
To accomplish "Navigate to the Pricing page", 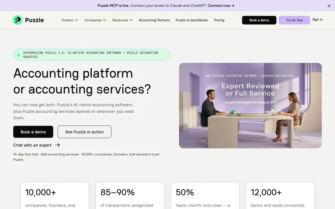I will point(219,20).
